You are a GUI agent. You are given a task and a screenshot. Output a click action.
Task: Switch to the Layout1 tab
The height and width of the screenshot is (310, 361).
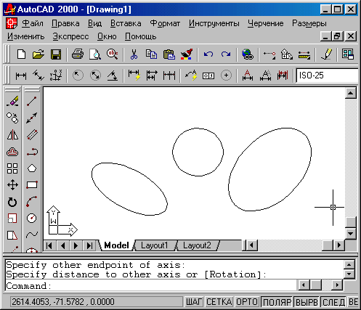pos(154,245)
